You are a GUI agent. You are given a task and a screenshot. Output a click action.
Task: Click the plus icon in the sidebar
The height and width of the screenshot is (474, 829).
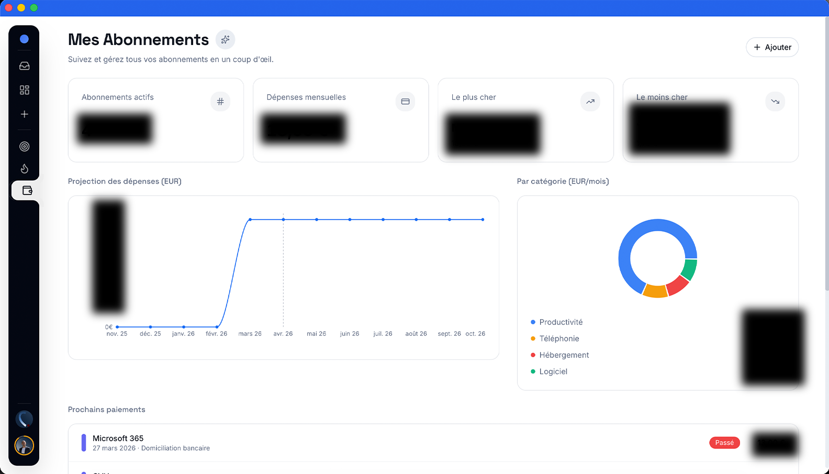(x=24, y=114)
